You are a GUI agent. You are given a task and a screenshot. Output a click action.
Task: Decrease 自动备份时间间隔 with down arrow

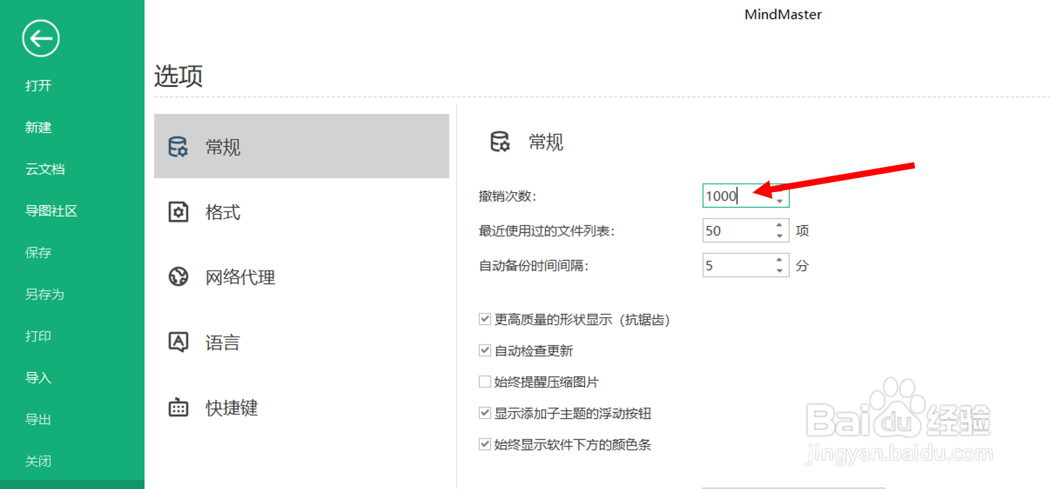pos(781,271)
